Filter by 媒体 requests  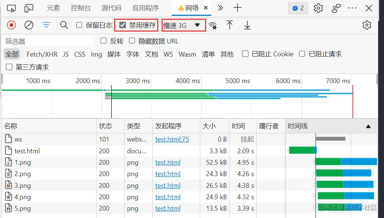[114, 54]
